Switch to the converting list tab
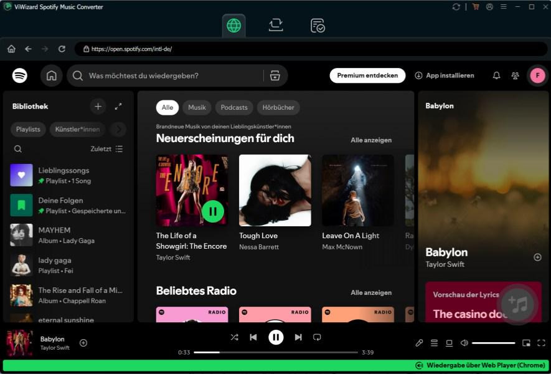Image resolution: width=551 pixels, height=374 pixels. pyautogui.click(x=276, y=25)
